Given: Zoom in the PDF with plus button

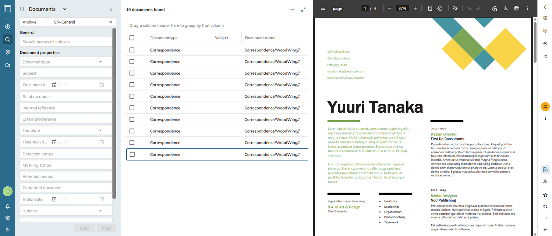Looking at the screenshot, I should [415, 8].
